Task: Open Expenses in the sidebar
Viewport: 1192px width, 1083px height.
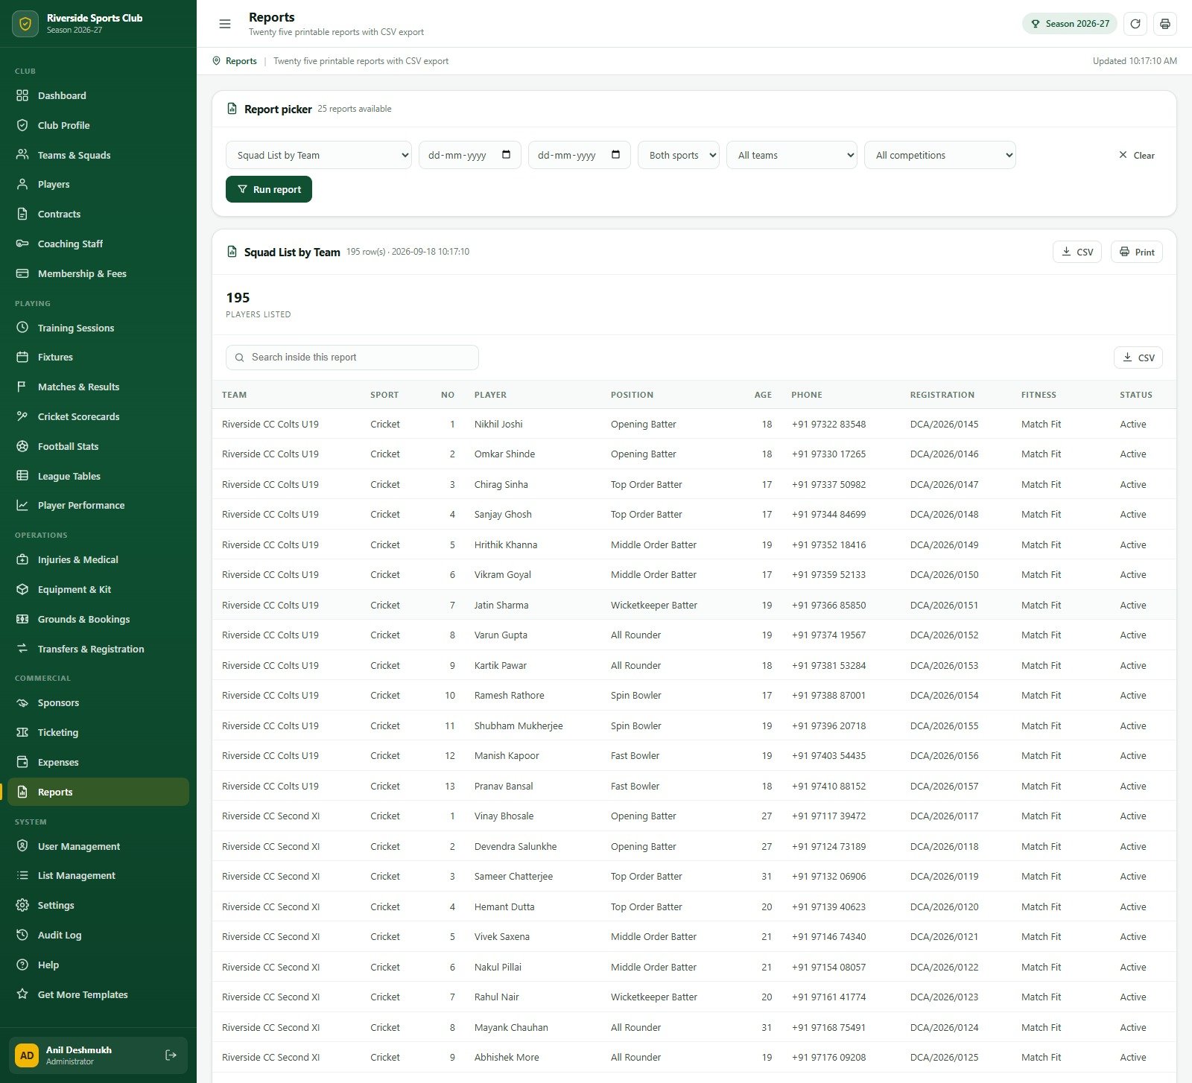Action: click(x=98, y=762)
